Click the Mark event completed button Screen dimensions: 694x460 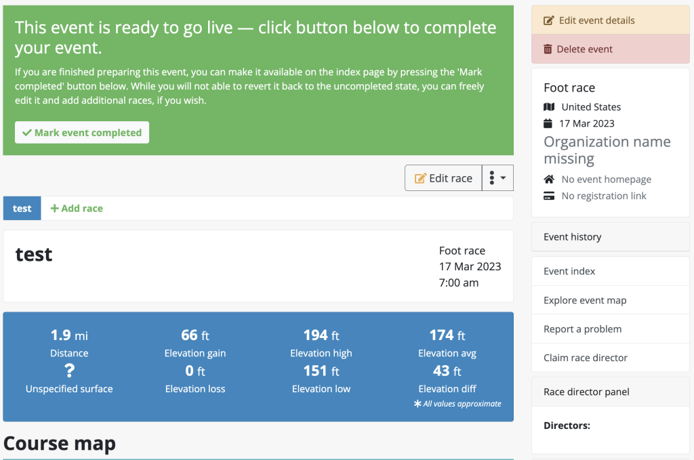82,132
